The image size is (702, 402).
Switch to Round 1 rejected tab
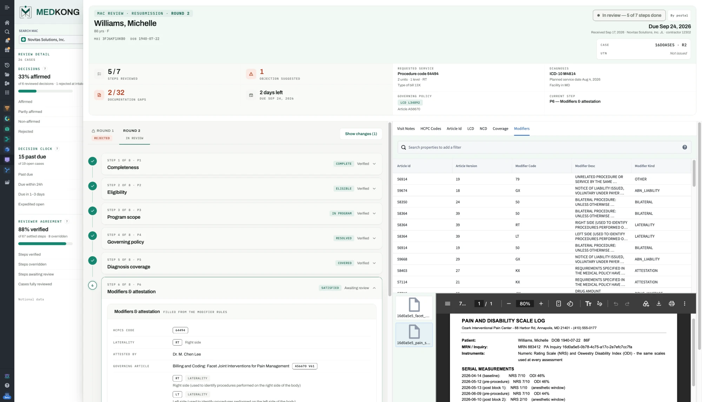pos(102,134)
